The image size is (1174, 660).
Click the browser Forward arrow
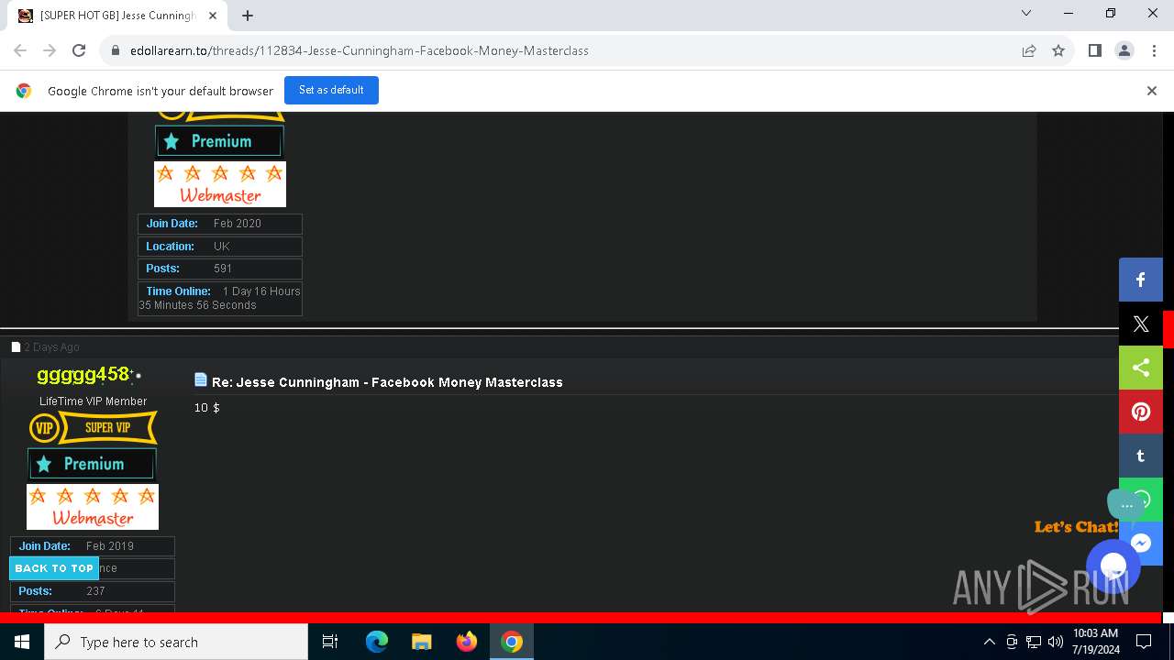click(50, 50)
